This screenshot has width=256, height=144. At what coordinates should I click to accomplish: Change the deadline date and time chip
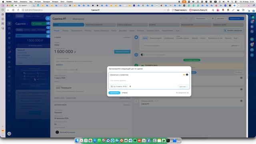[119, 86]
